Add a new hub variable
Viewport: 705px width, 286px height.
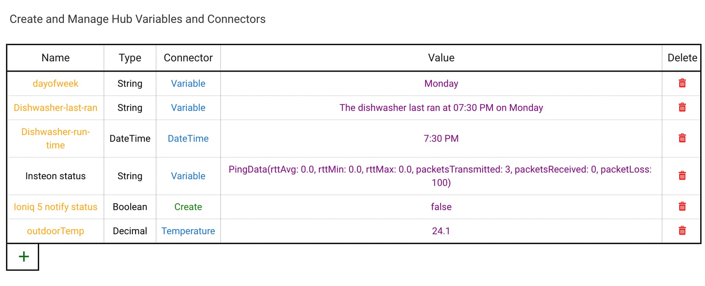point(23,257)
